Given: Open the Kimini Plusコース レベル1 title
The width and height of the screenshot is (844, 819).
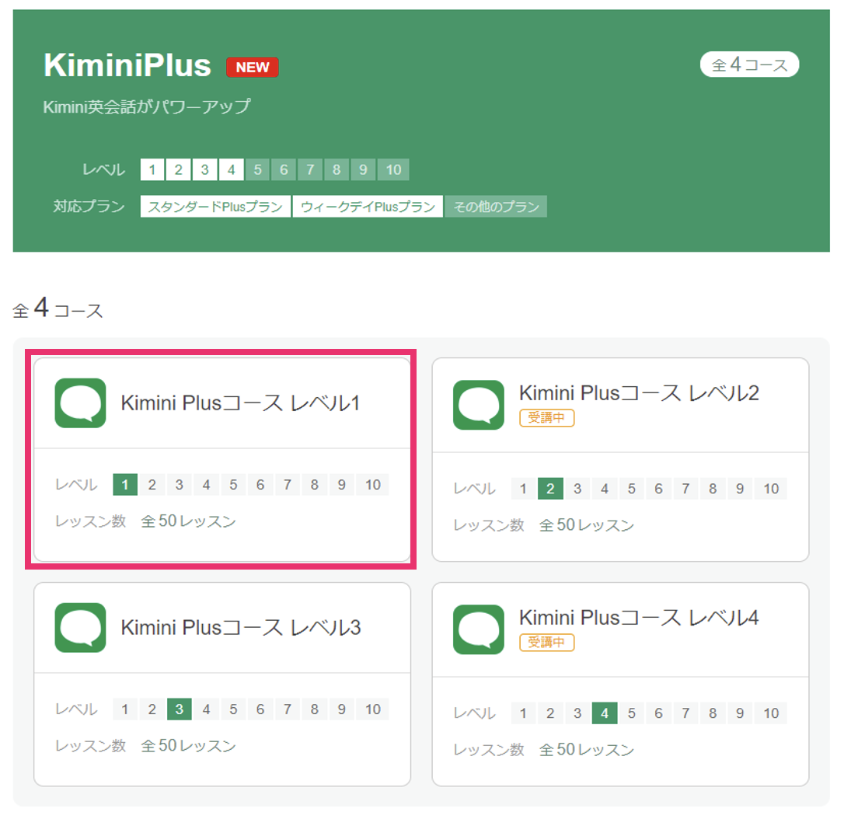Looking at the screenshot, I should 240,403.
